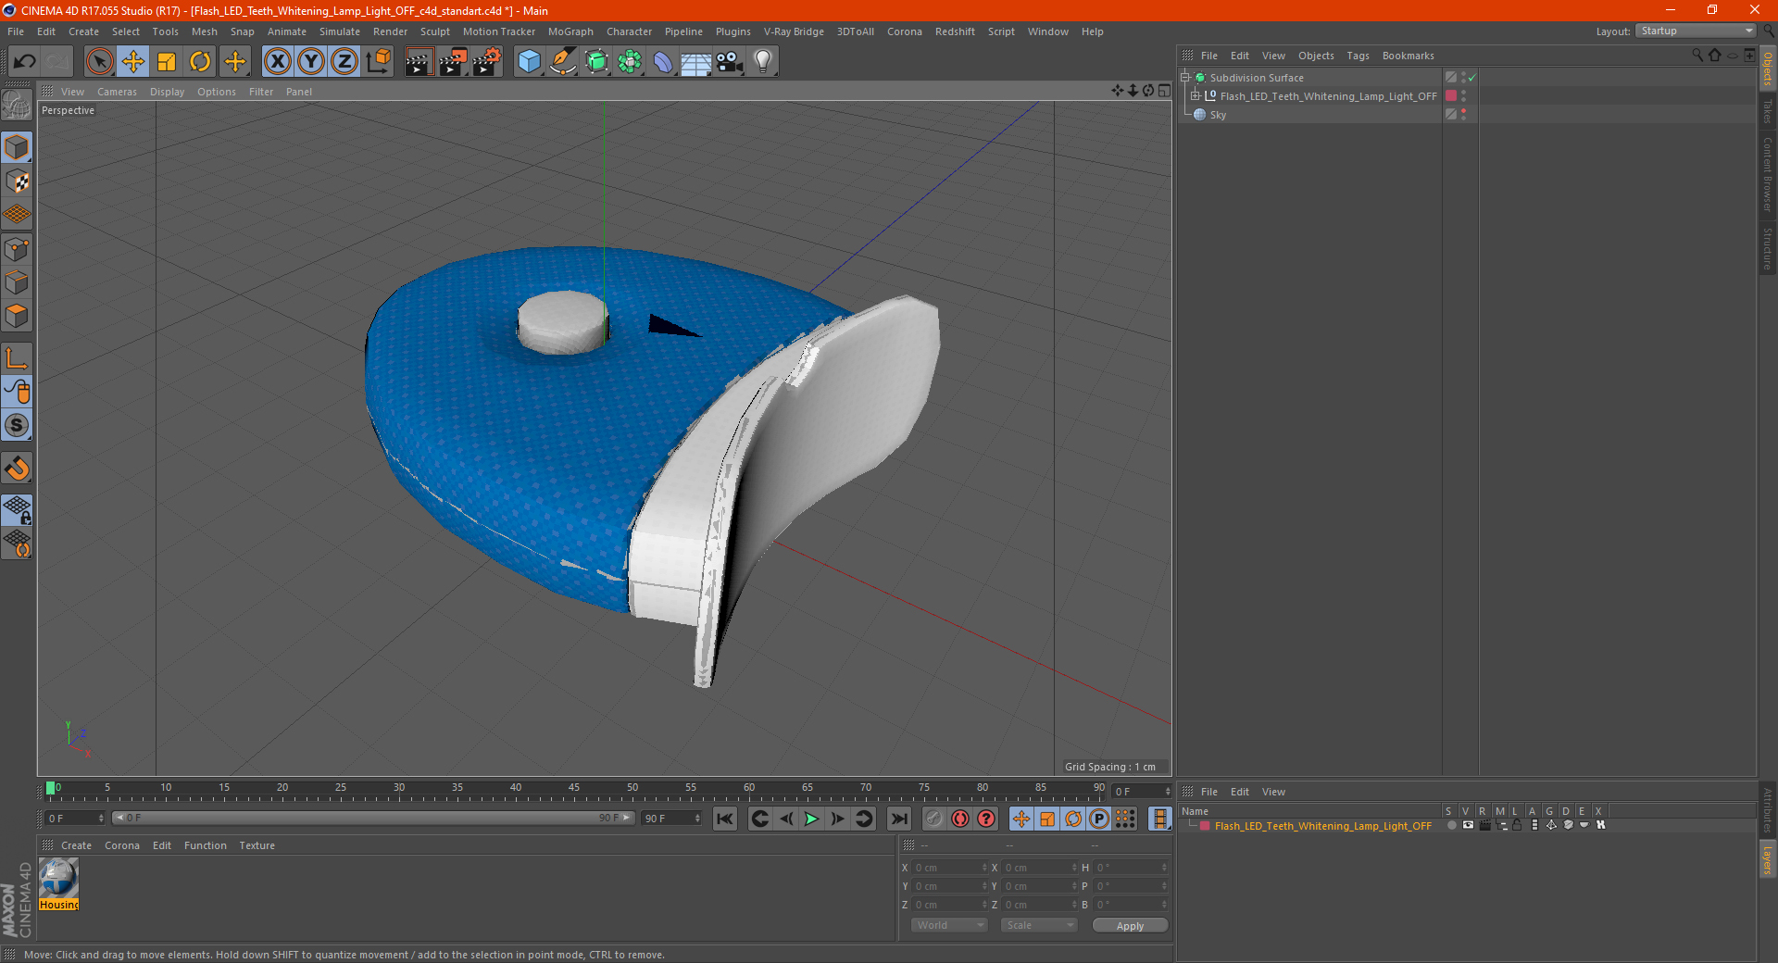Open the Sculpt menu

tap(434, 31)
